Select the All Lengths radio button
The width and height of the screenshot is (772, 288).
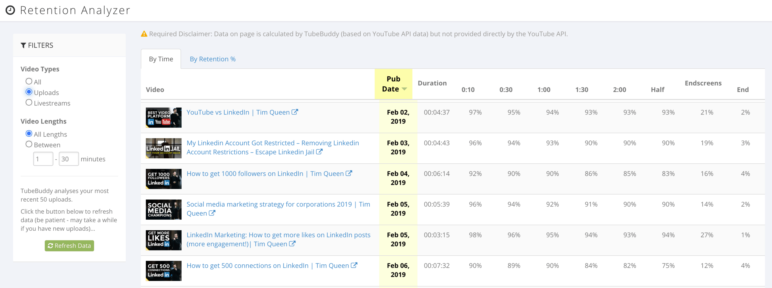click(29, 134)
